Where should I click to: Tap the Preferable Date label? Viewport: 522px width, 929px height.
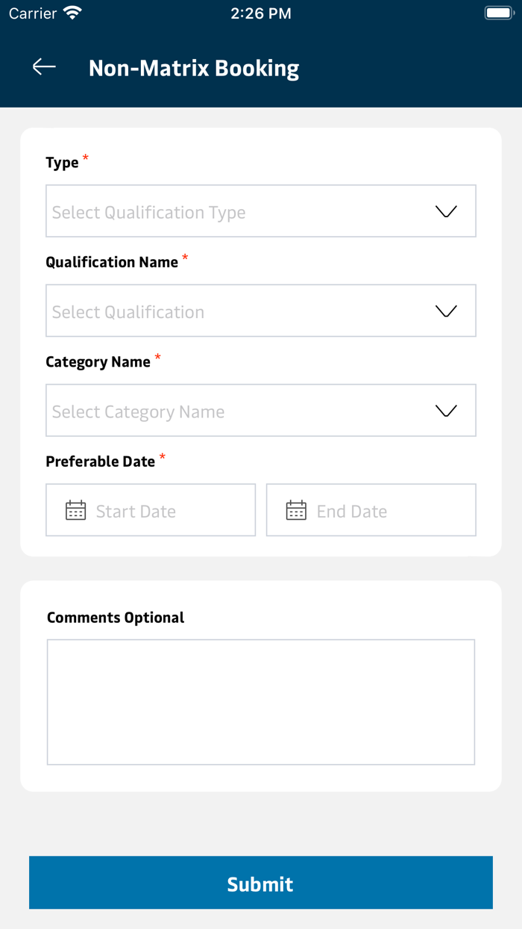tap(101, 462)
